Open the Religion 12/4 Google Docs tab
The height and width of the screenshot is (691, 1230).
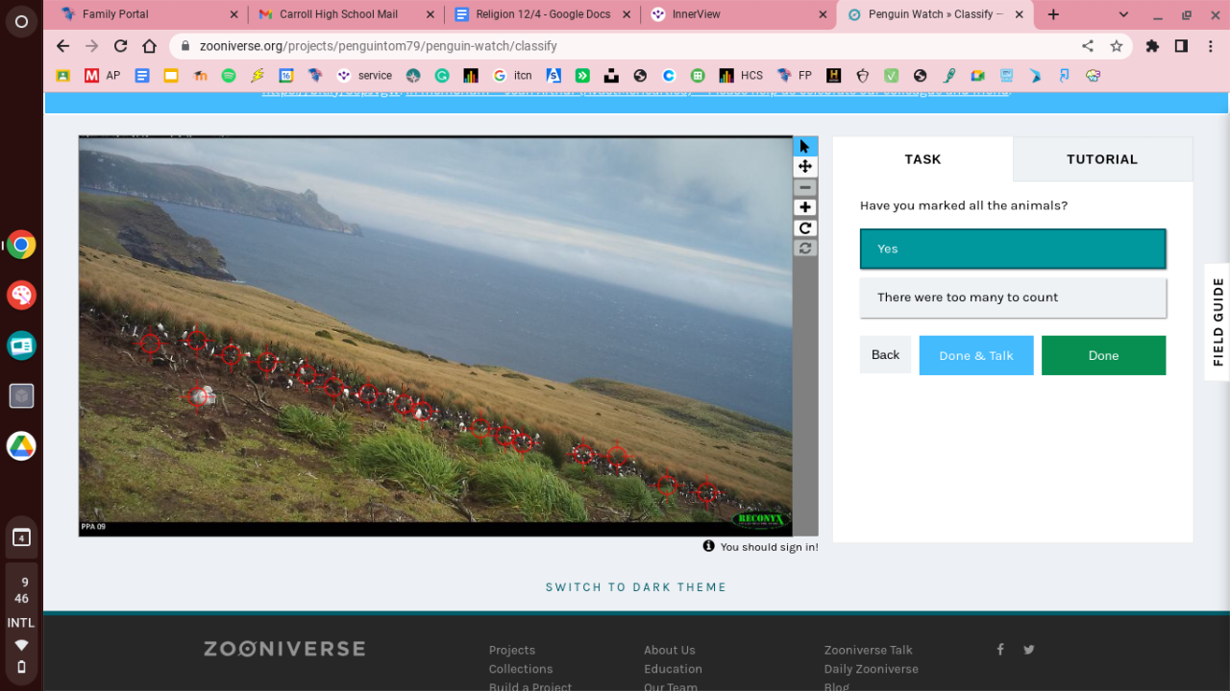tap(543, 14)
